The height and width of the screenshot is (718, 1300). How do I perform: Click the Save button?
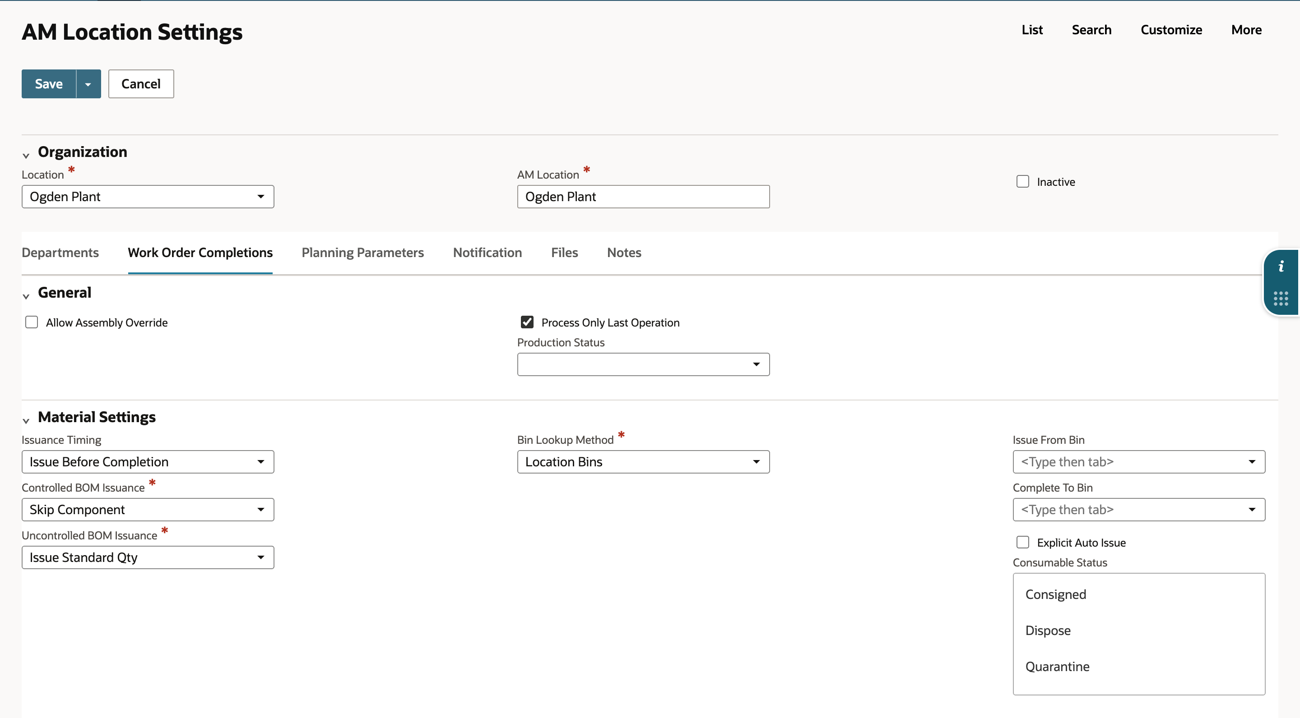tap(49, 84)
